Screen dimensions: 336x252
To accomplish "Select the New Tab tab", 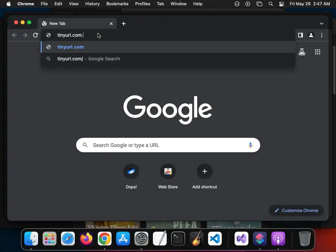I will click(x=77, y=24).
